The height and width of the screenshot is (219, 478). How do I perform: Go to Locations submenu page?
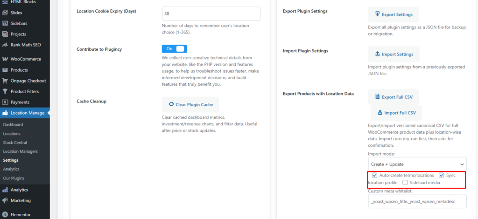point(12,134)
